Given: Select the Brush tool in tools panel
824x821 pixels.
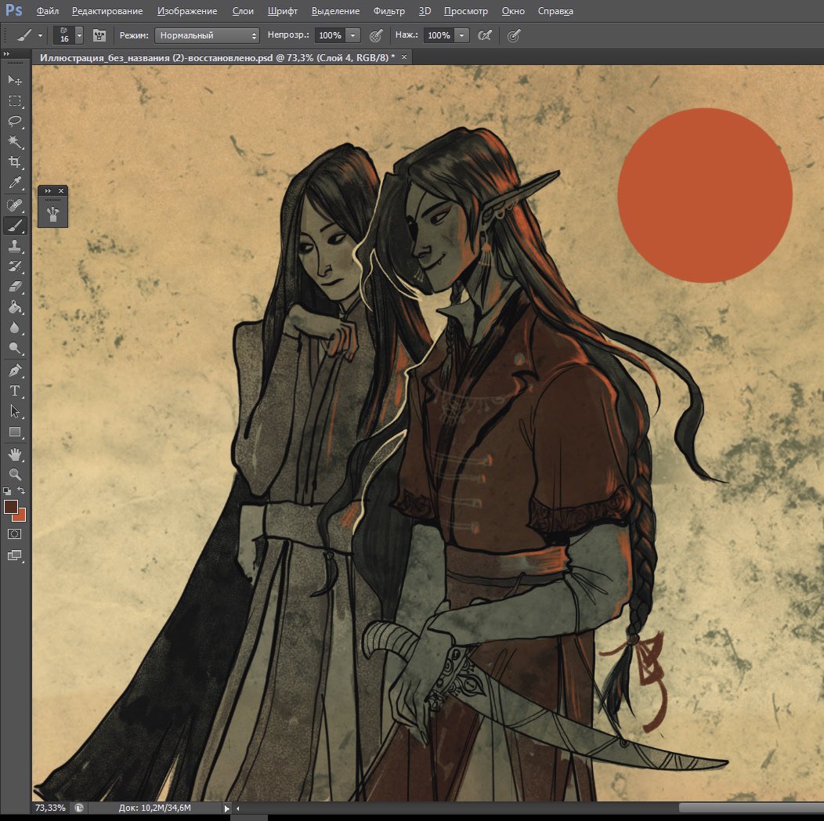Looking at the screenshot, I should pos(15,226).
